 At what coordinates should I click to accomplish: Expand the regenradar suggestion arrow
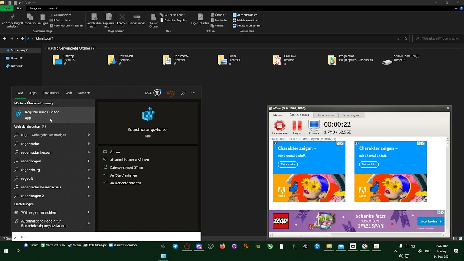tap(88, 144)
